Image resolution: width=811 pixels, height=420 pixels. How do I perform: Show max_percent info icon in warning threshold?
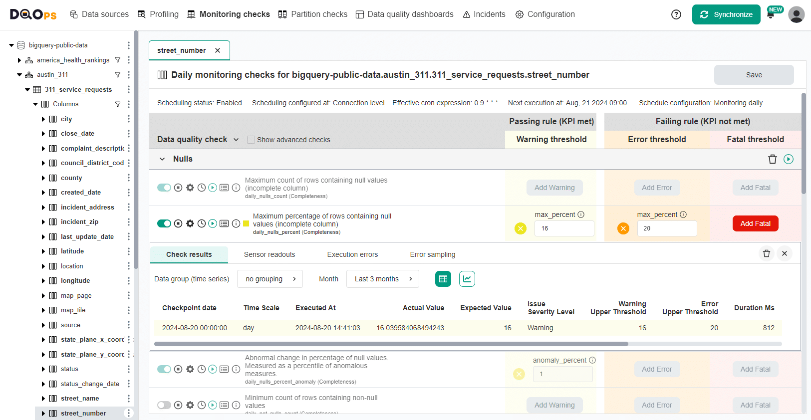(x=581, y=214)
